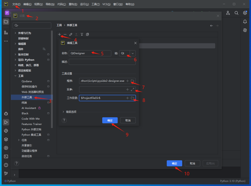Collapse the Tools settings node

tap(15, 76)
